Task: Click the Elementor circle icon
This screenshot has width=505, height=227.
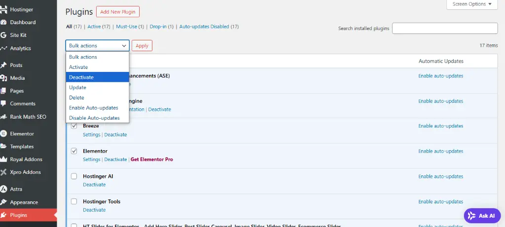Action: pos(3,133)
